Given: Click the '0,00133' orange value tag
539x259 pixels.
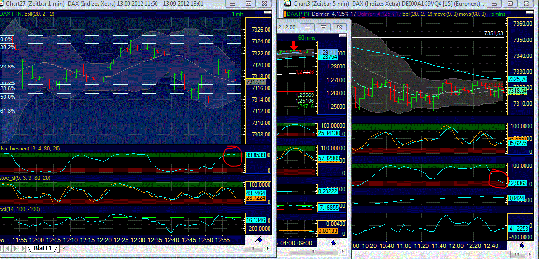Looking at the screenshot, I should (x=328, y=231).
